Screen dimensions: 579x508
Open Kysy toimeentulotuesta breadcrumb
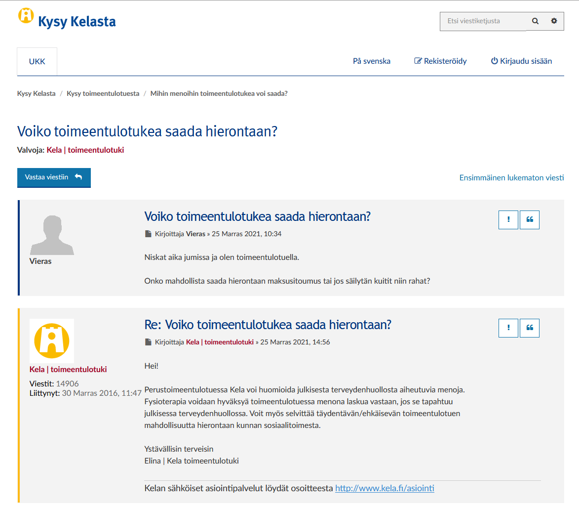103,93
